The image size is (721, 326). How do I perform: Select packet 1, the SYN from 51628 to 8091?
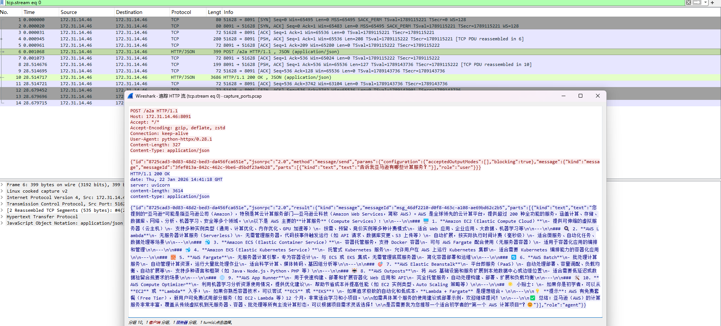[360, 20]
